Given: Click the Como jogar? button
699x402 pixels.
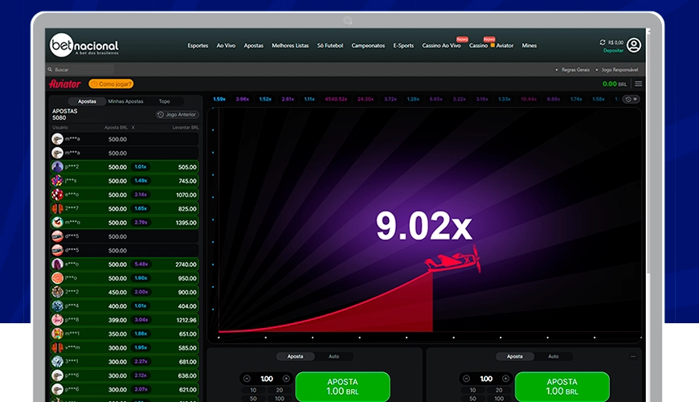Looking at the screenshot, I should [x=111, y=84].
